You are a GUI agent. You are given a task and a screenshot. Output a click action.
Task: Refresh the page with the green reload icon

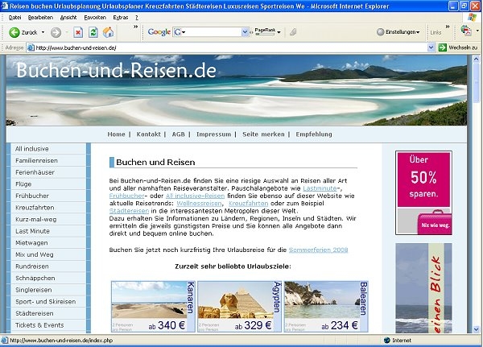coord(93,32)
